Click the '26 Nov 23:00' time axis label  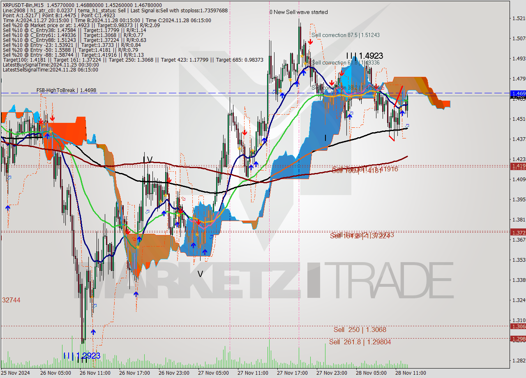click(x=175, y=373)
